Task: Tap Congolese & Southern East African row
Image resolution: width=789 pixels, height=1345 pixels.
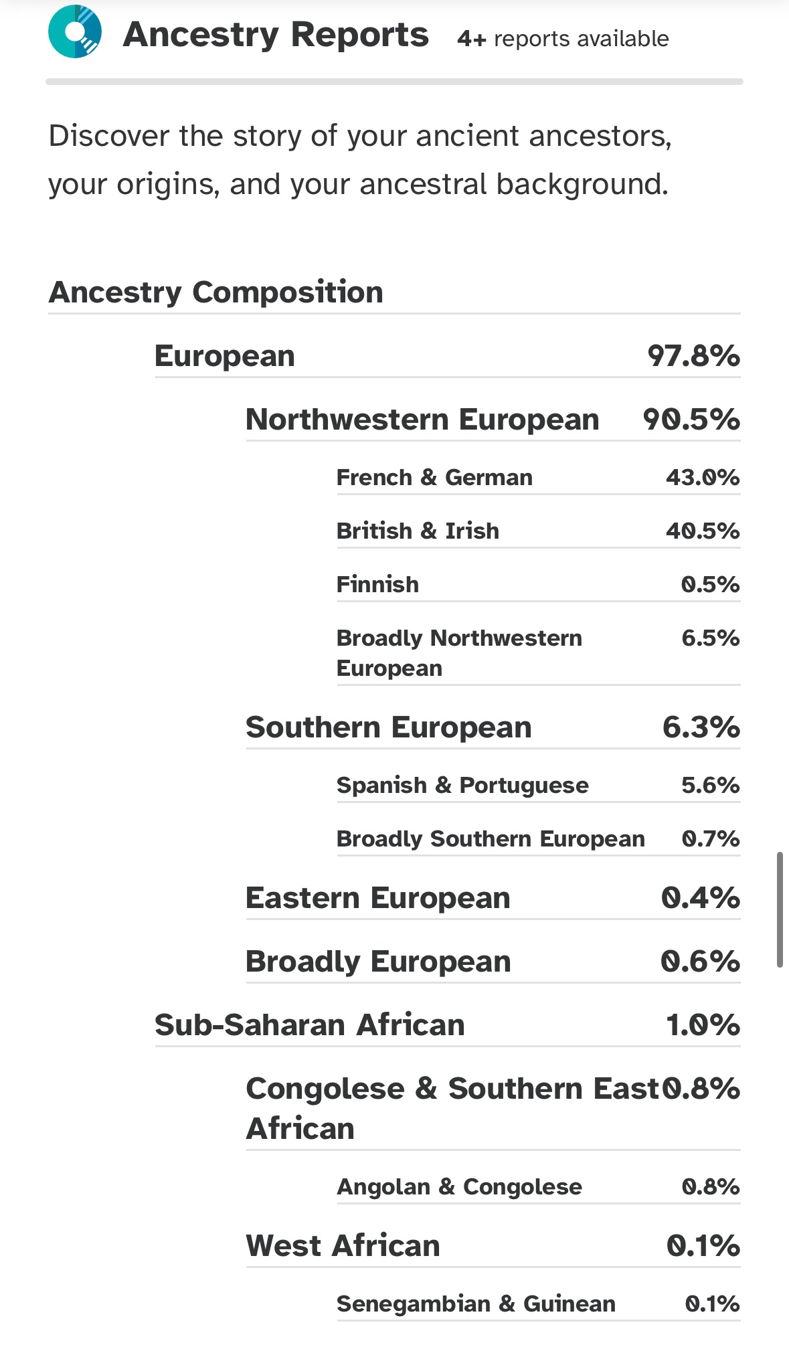Action: [x=493, y=1108]
